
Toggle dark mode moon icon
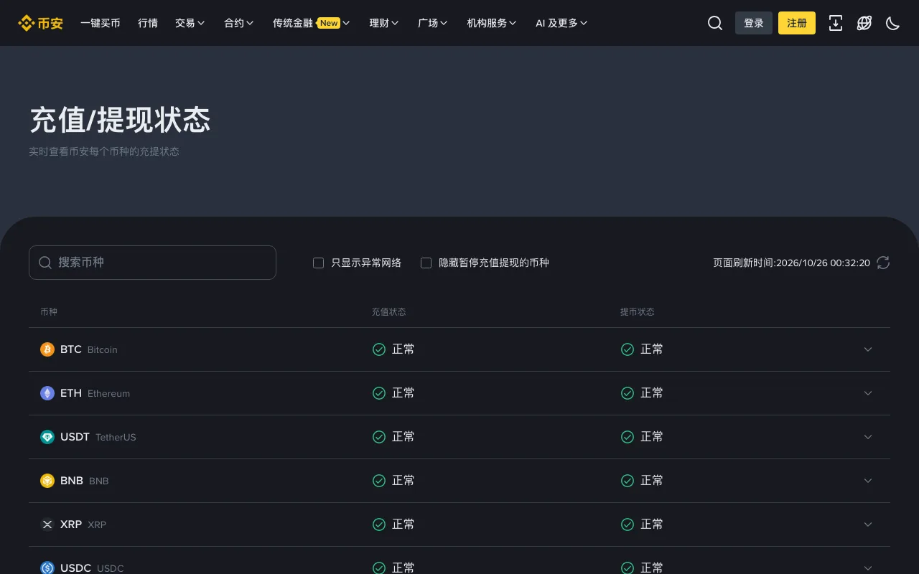pos(893,23)
